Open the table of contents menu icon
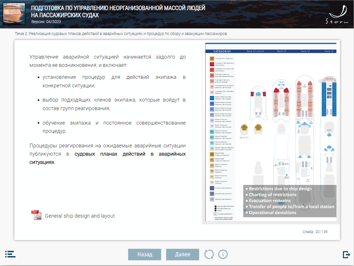Viewport: 354px width, 266px height. pyautogui.click(x=10, y=254)
